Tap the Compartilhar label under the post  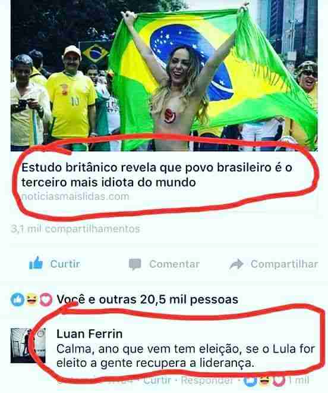[x=285, y=264]
